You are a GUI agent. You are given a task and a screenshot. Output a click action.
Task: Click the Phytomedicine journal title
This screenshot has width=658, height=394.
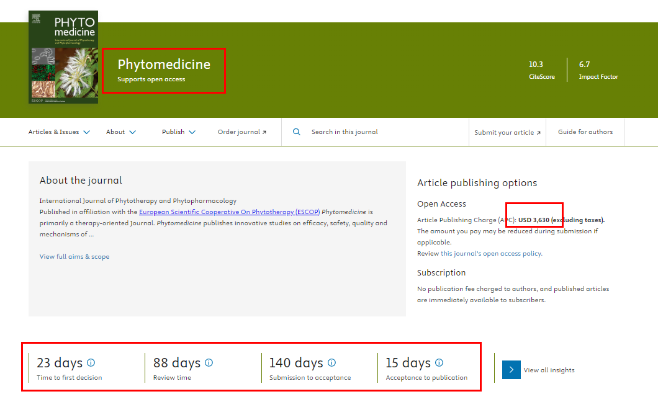click(x=164, y=64)
